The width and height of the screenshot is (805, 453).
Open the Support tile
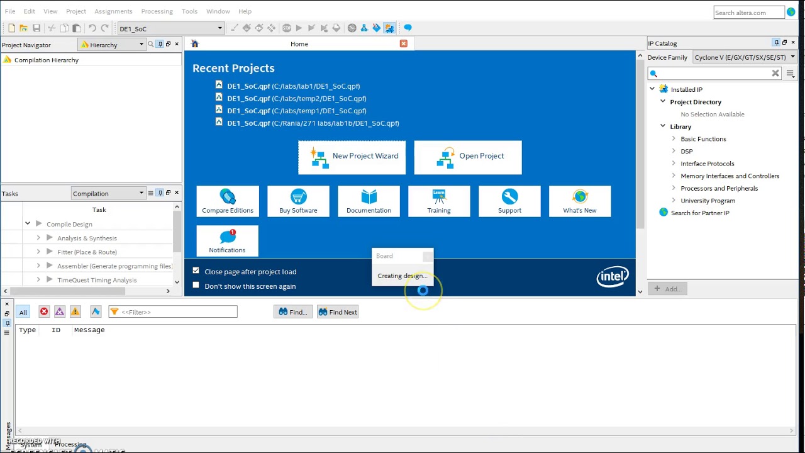(x=509, y=201)
